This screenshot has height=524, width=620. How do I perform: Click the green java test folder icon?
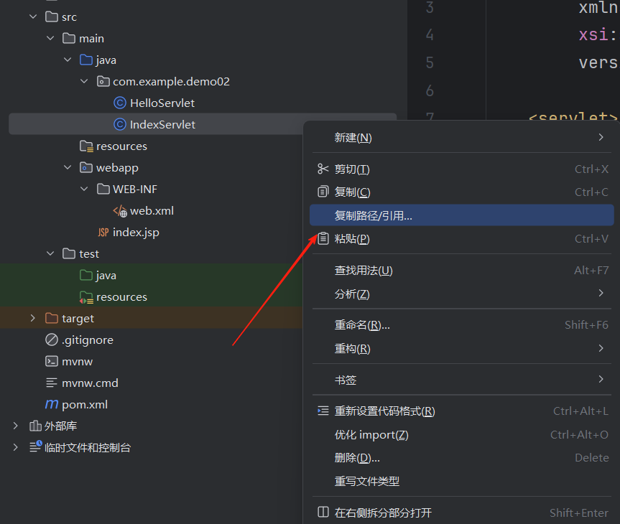click(85, 276)
